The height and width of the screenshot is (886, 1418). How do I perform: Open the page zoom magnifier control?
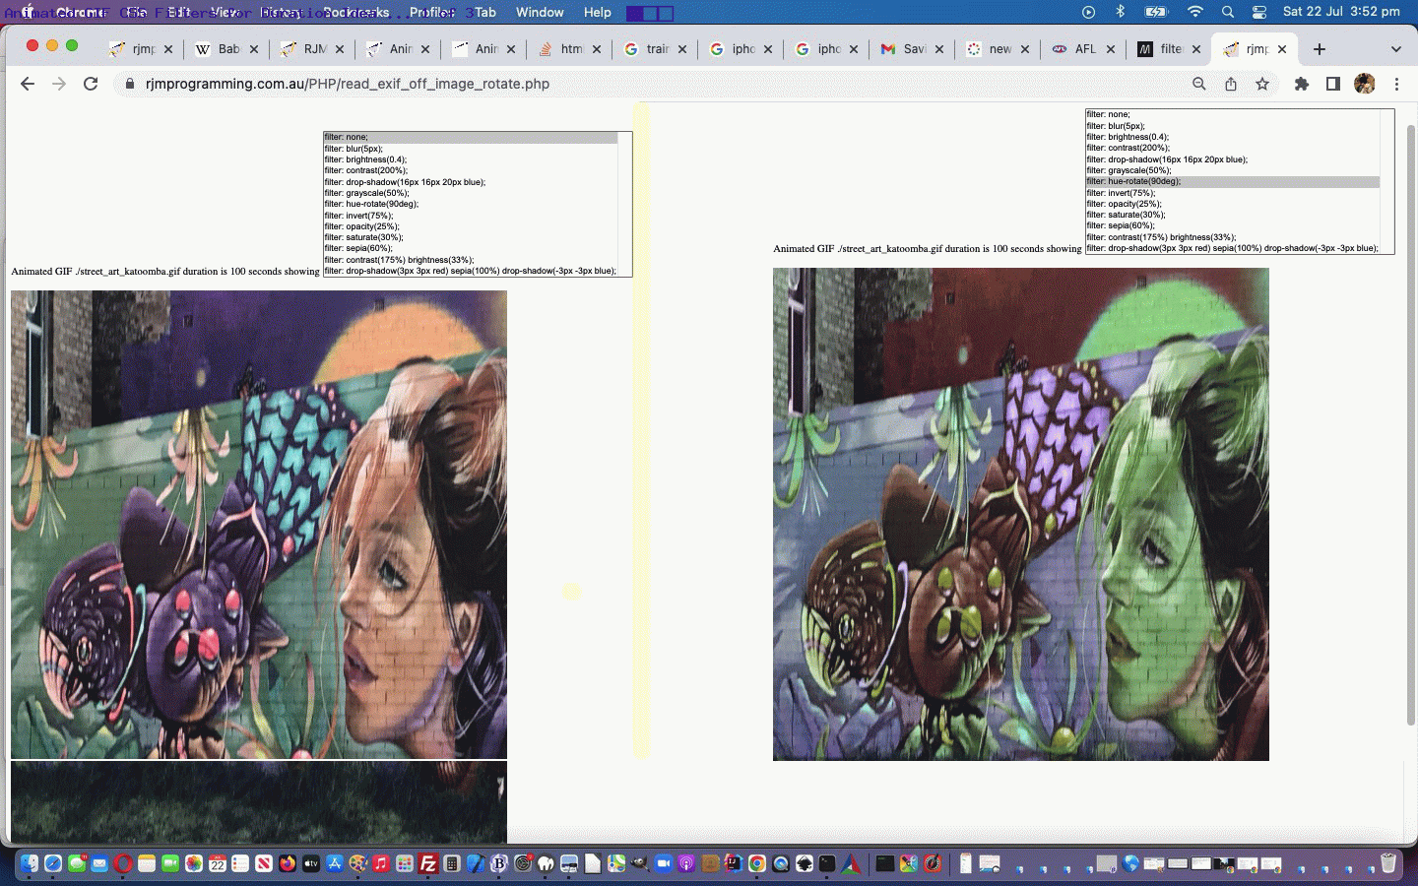1198,84
